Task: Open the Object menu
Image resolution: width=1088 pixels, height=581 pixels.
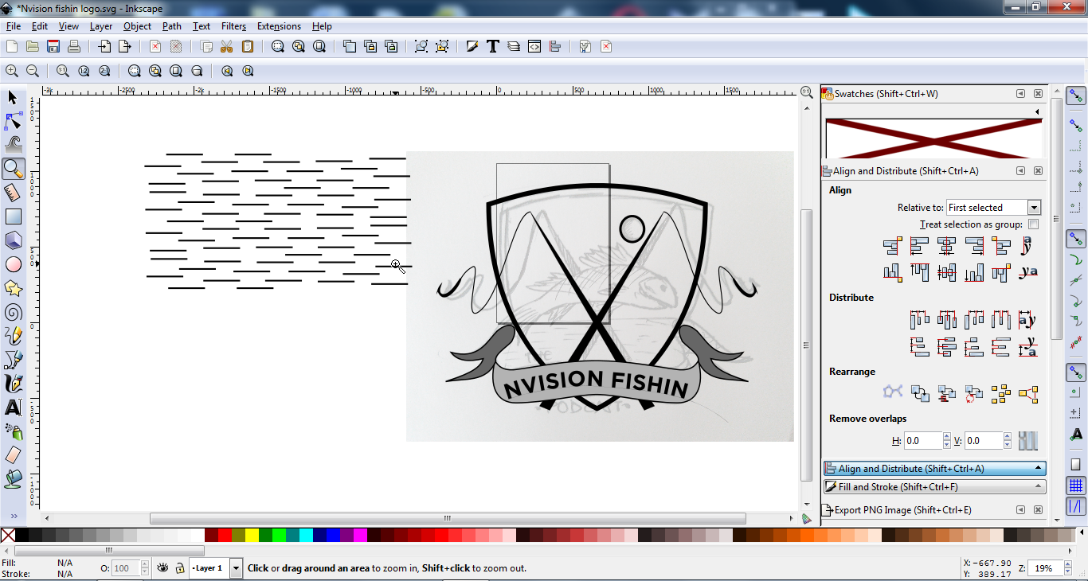Action: click(x=137, y=26)
